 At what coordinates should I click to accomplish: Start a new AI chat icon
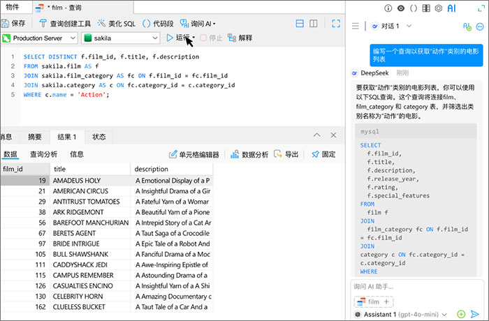[467, 27]
